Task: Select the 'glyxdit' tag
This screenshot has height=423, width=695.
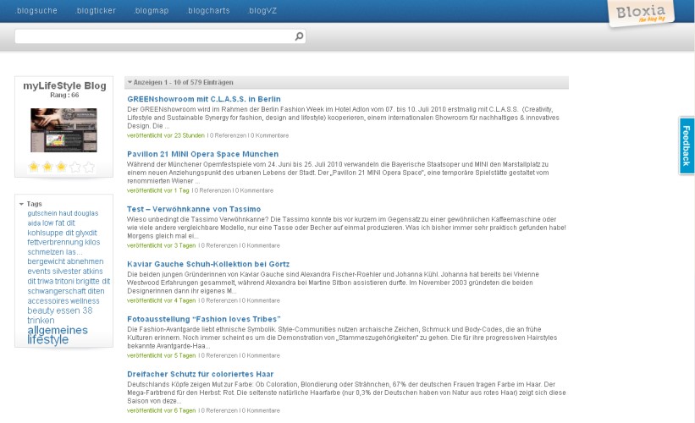Action: click(x=86, y=233)
